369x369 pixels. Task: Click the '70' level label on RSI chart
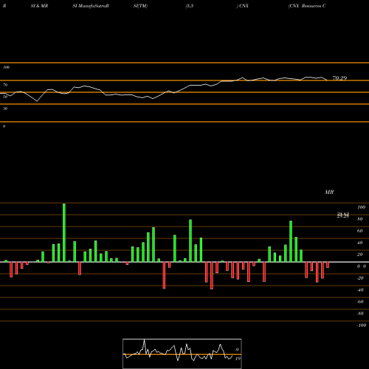5,85
